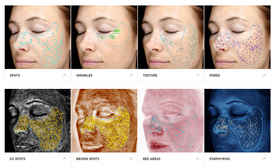274x165 pixels.
Task: Expand the WRINKLES panel chevron
Action: 131,75
